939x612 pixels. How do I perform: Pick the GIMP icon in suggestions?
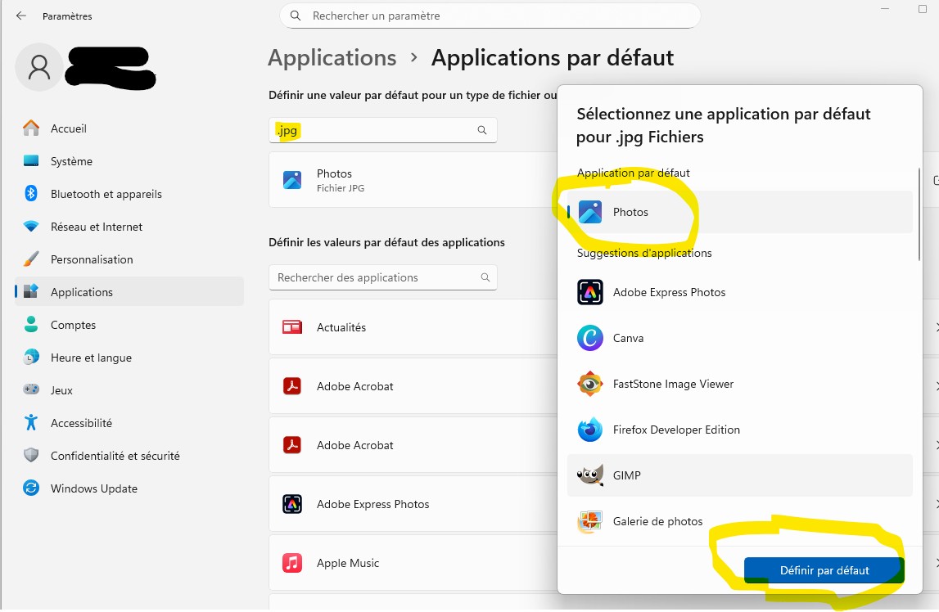(x=589, y=475)
